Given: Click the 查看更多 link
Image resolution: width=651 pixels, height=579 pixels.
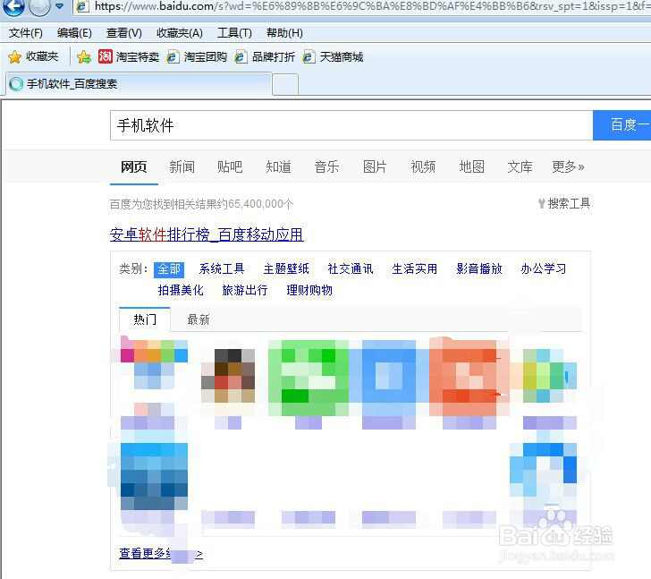Looking at the screenshot, I should click(161, 554).
